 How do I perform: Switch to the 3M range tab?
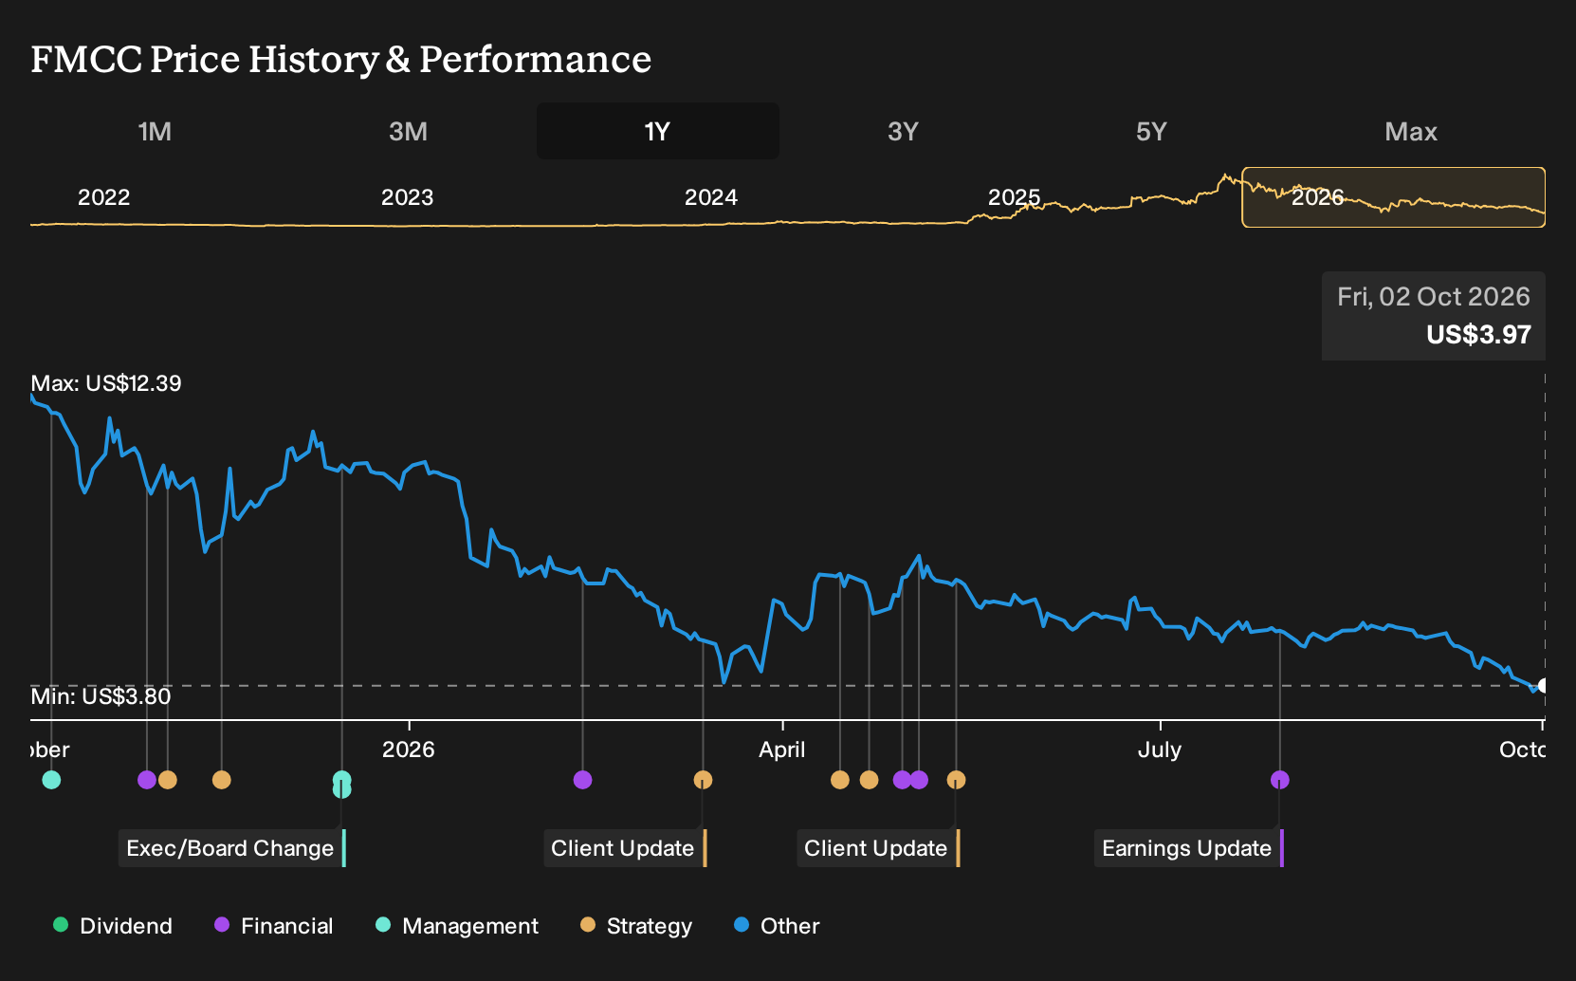click(x=408, y=131)
